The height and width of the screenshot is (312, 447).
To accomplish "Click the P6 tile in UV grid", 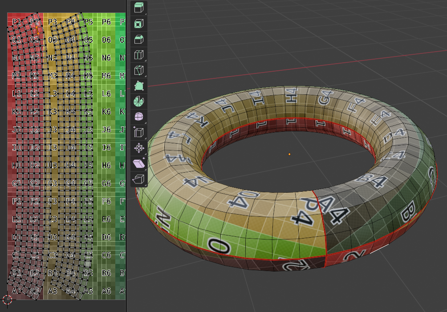I will click(106, 22).
